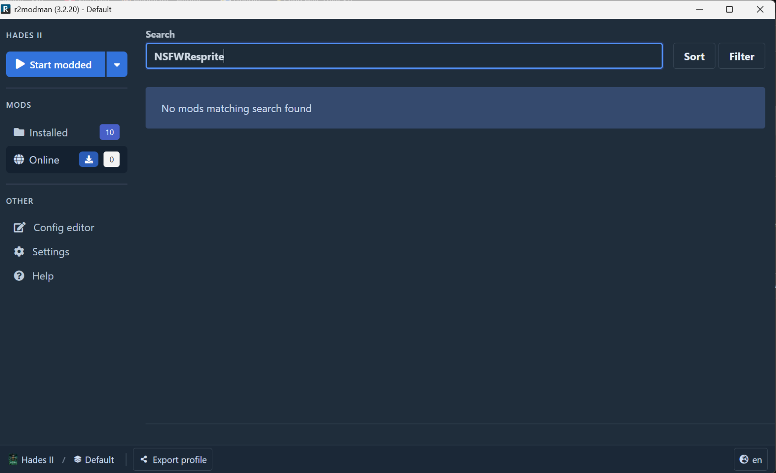Expand the Start modded dropdown arrow
Viewport: 776px width, 473px height.
click(117, 64)
